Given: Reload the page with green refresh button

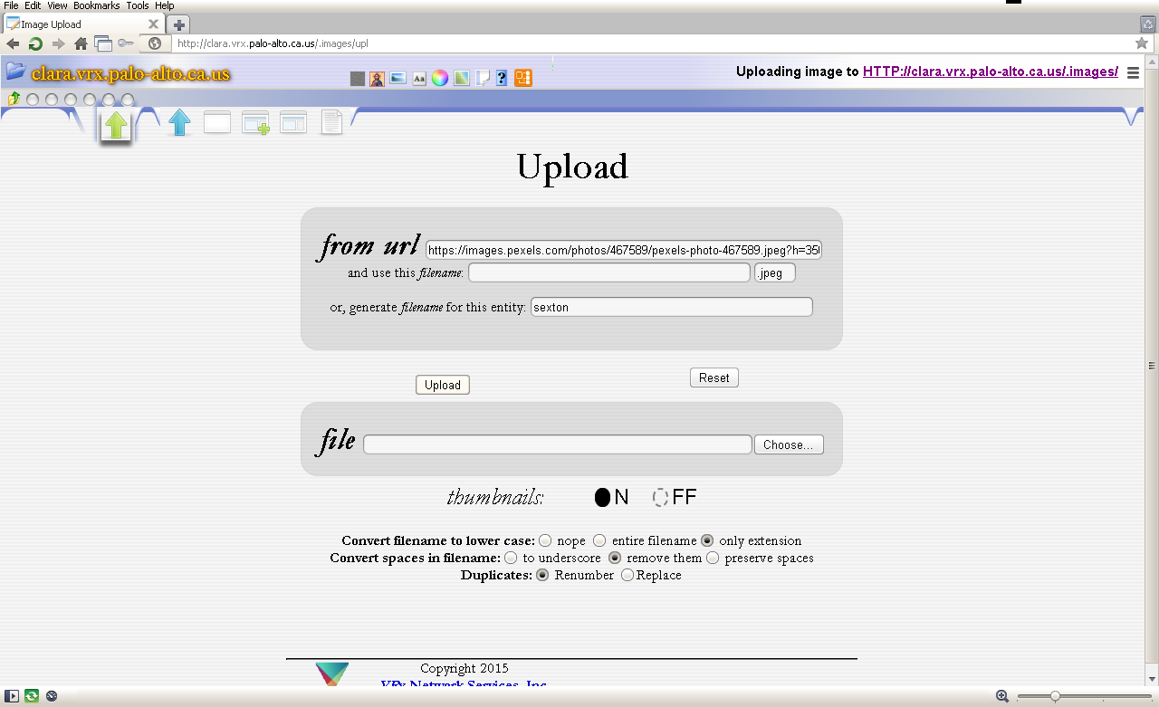Looking at the screenshot, I should coord(35,43).
